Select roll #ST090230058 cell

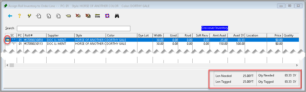pos(35,40)
